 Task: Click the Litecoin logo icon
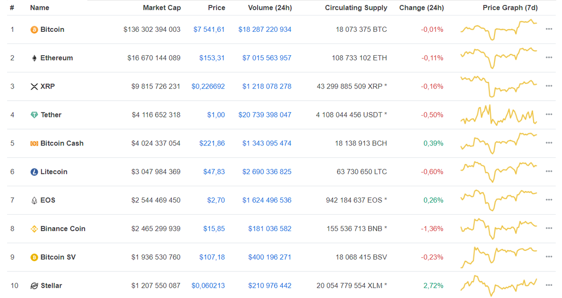tap(34, 172)
